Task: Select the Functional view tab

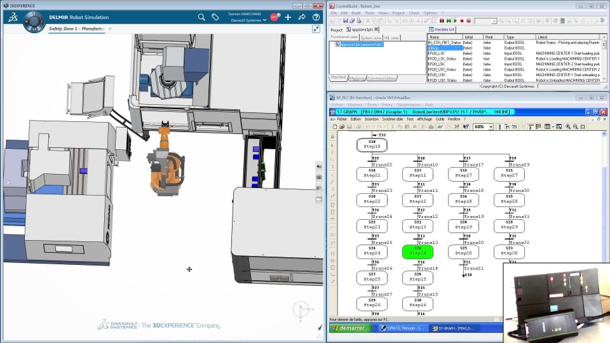Action: (344, 37)
